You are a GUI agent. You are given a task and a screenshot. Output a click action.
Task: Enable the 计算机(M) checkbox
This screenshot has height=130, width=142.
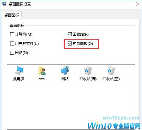coord(12,34)
